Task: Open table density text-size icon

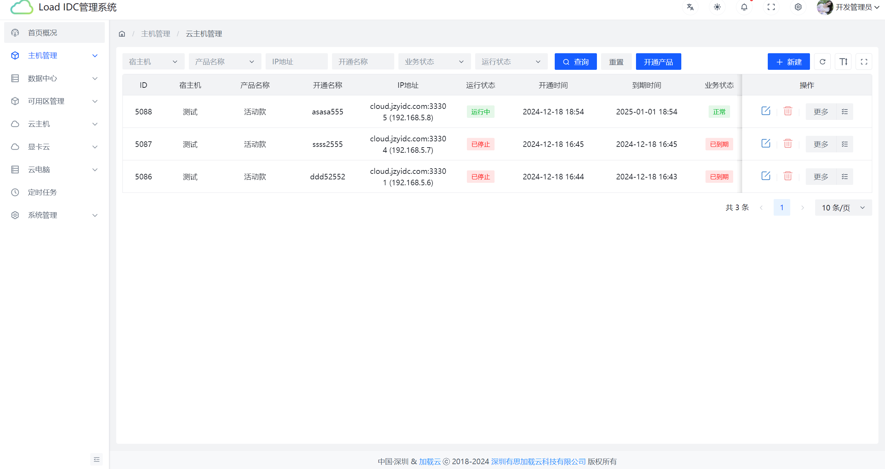Action: [843, 62]
